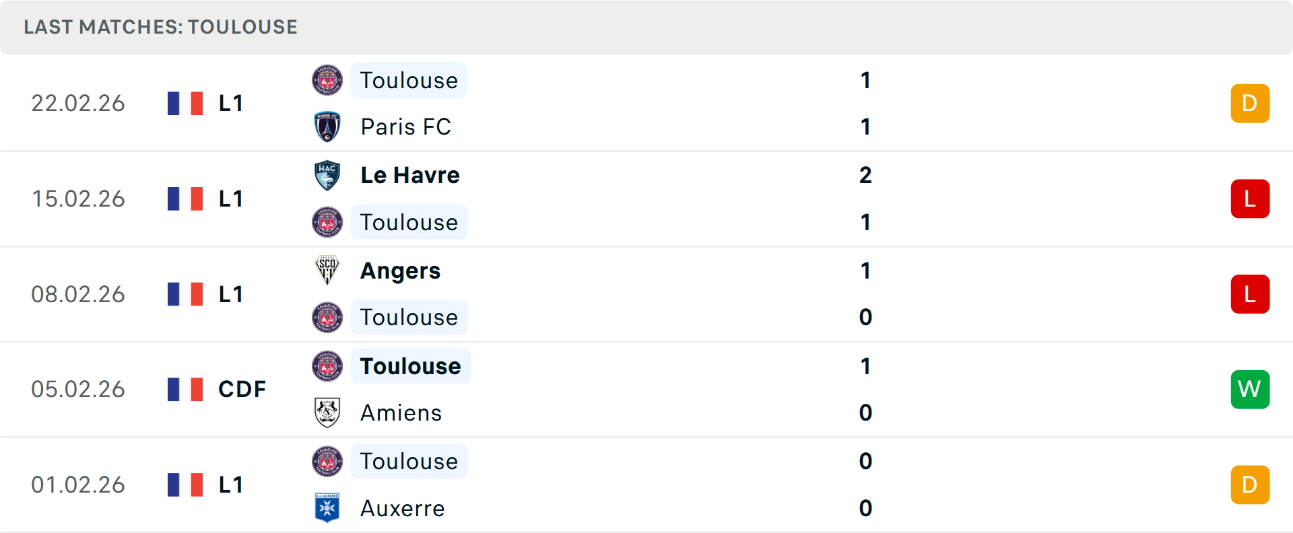Image resolution: width=1293 pixels, height=533 pixels.
Task: Open the Angers team link
Action: click(x=400, y=271)
